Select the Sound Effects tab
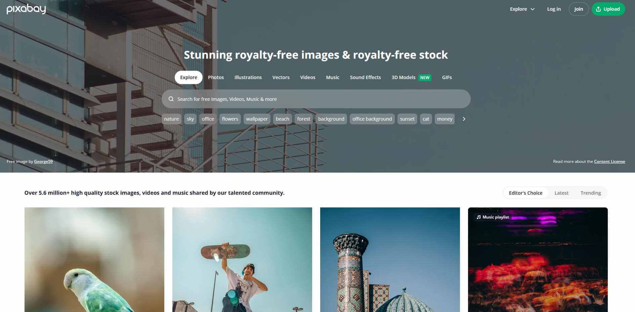The width and height of the screenshot is (635, 312). [365, 77]
